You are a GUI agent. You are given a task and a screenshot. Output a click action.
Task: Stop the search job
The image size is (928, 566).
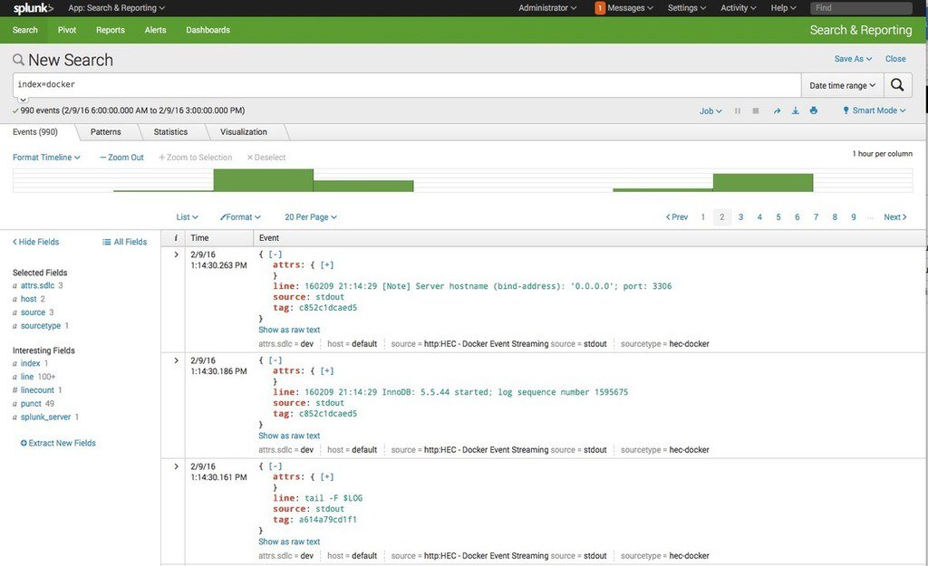756,110
